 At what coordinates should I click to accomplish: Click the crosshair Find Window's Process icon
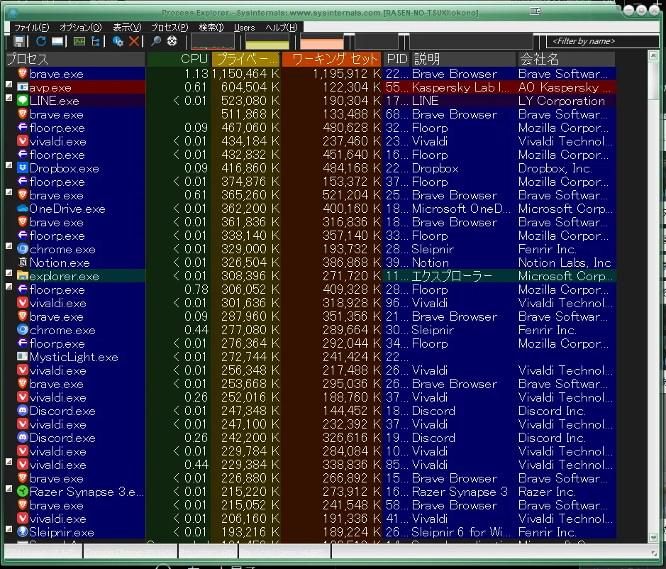pos(172,41)
